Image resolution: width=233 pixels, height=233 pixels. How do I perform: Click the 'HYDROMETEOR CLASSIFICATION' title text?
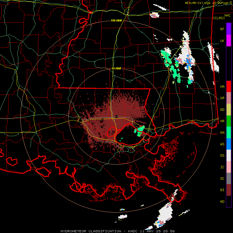point(91,231)
